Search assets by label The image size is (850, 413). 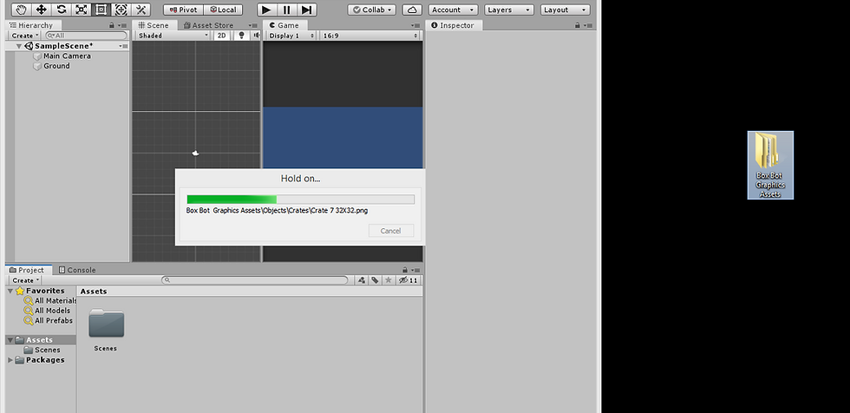[x=375, y=280]
